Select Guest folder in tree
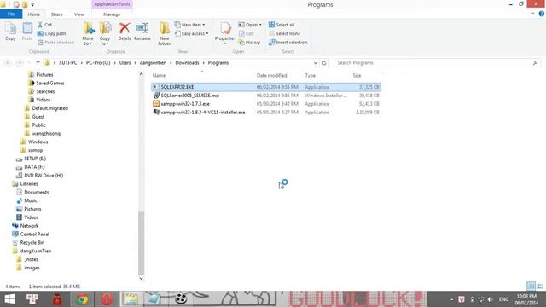 click(38, 116)
